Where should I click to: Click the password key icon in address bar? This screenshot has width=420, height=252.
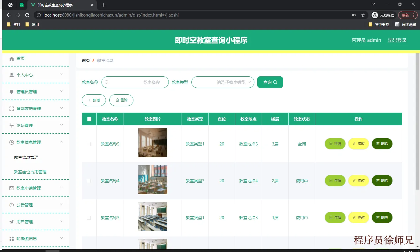(x=354, y=15)
